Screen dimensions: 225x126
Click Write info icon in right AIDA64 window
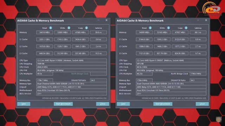[168, 28]
